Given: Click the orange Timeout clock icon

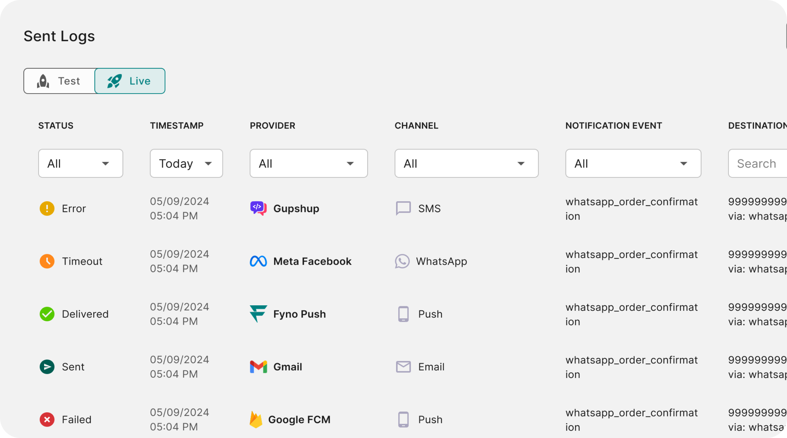Looking at the screenshot, I should point(47,261).
